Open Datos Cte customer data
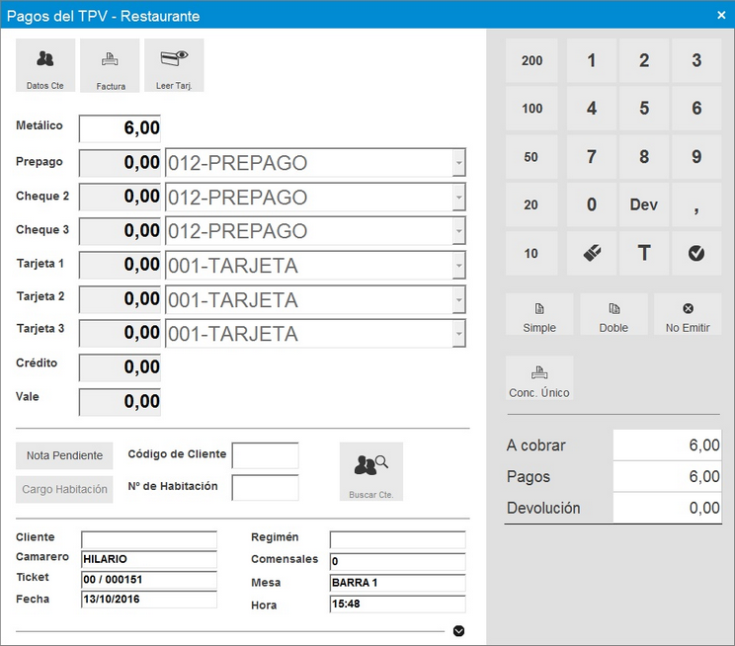 45,65
